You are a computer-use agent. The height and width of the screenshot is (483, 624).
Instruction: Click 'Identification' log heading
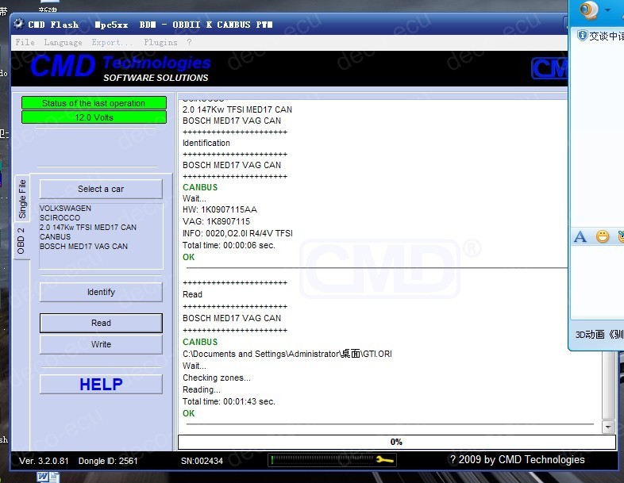[x=206, y=143]
